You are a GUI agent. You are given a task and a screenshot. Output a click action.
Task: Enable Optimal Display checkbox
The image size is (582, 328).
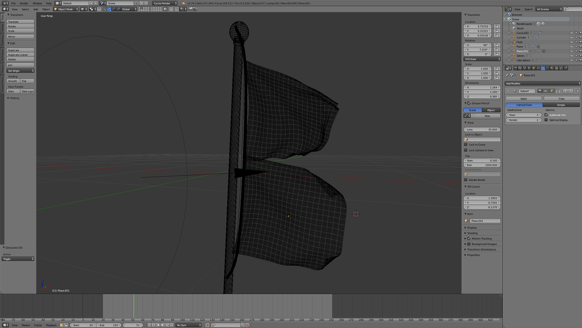pos(546,120)
